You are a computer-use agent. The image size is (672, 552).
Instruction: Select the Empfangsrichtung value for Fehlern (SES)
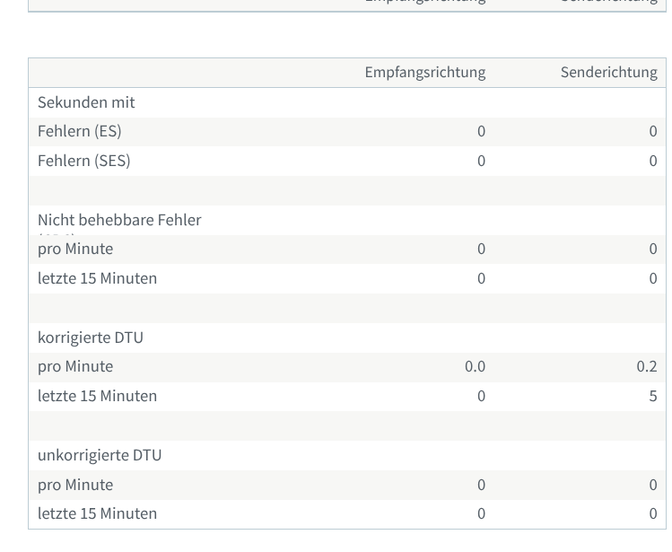point(481,161)
